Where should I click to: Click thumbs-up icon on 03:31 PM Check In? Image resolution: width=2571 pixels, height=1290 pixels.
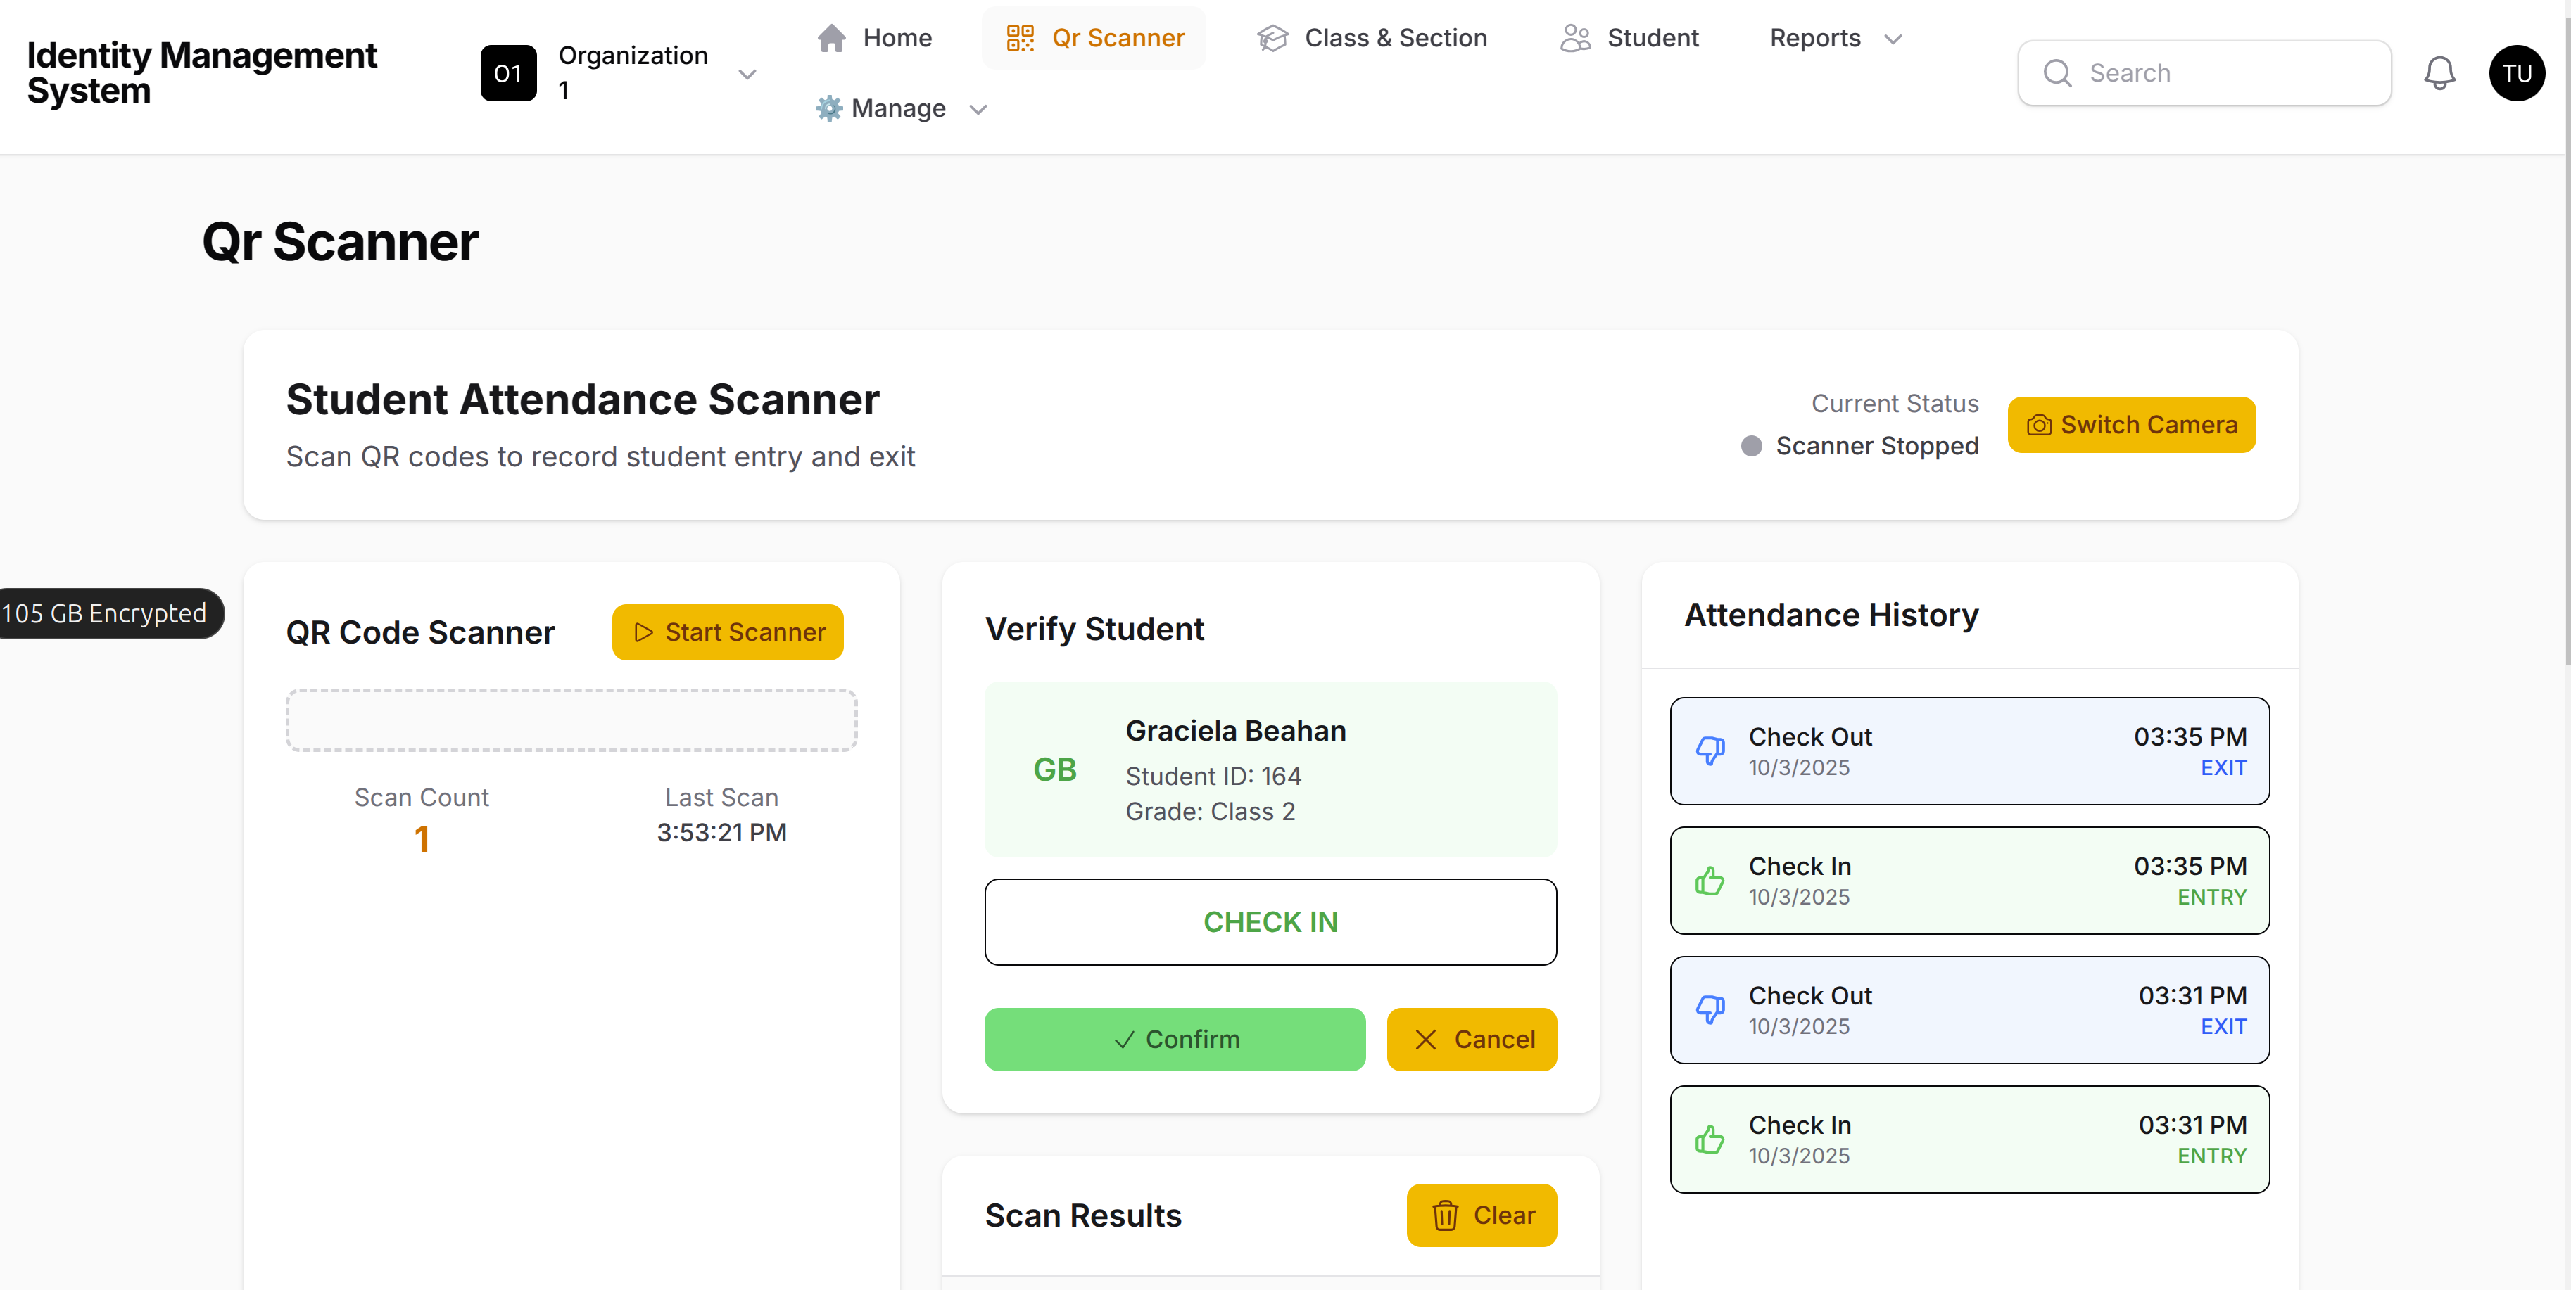(1711, 1138)
